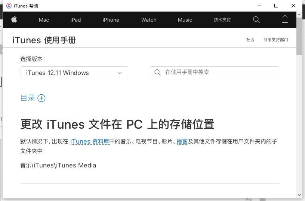Viewport: 305px width, 201px height.
Task: Maximize the iTunes 帮助 window
Action: [276, 6]
